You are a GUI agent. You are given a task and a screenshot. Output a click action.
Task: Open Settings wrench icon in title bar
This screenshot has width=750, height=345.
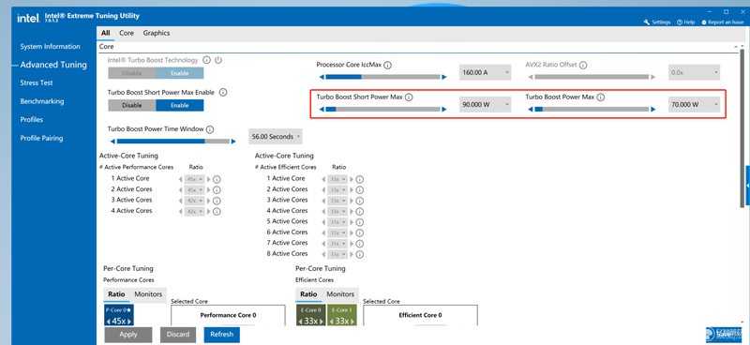point(647,22)
